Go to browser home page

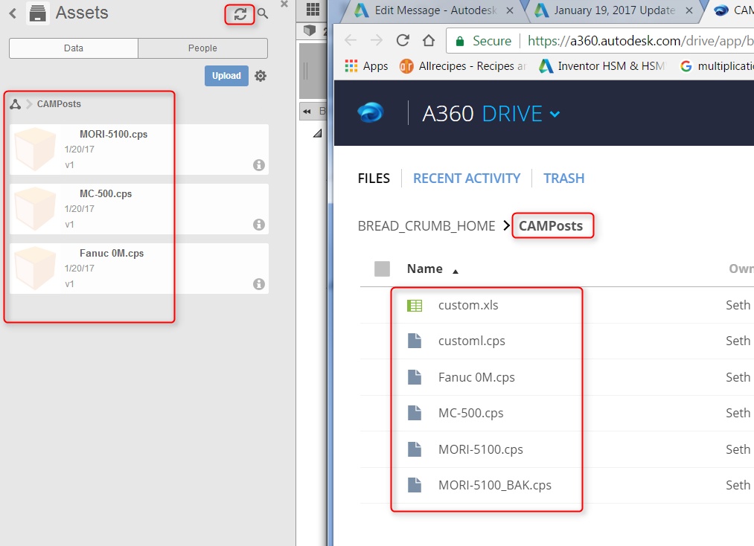click(x=429, y=40)
